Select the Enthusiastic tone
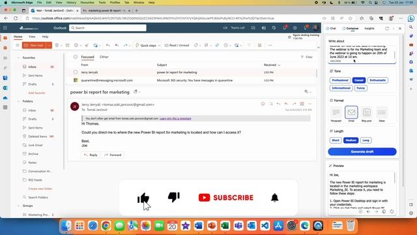Image resolution: width=417 pixels, height=235 pixels. 378,80
